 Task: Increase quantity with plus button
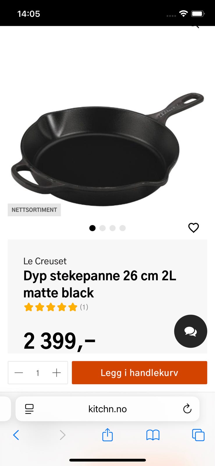pos(56,373)
